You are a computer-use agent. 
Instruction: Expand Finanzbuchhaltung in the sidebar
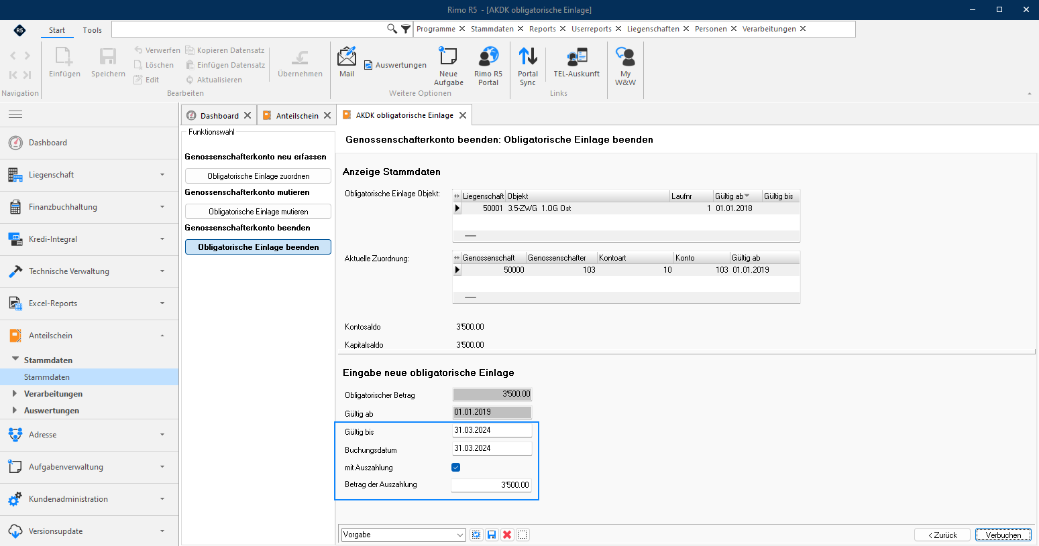(x=89, y=207)
